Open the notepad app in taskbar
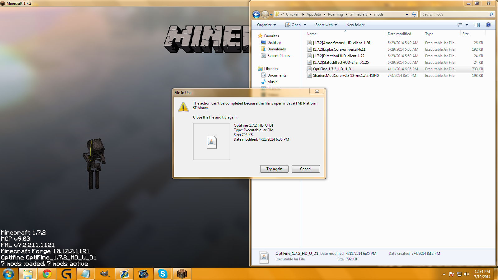Viewport: 498px width, 280px height. coord(86,274)
